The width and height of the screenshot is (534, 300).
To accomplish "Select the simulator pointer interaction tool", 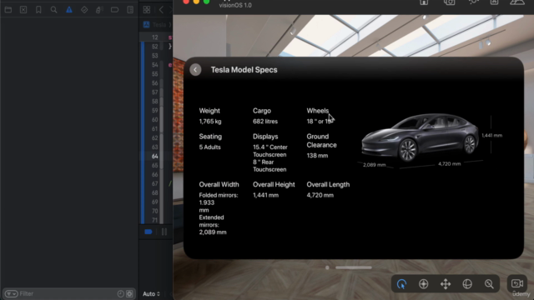I will click(x=402, y=283).
